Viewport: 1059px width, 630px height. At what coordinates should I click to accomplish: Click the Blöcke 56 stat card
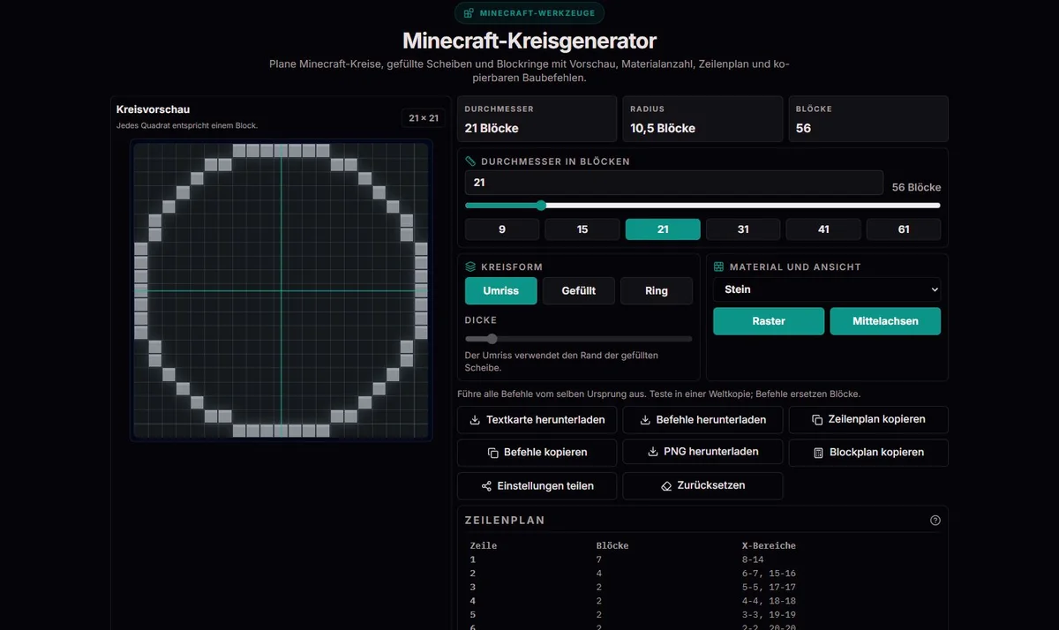[x=868, y=119]
